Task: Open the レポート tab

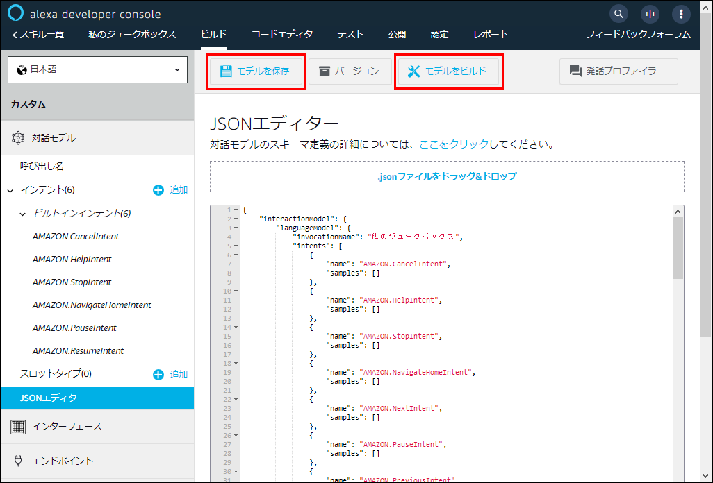Action: coord(491,35)
